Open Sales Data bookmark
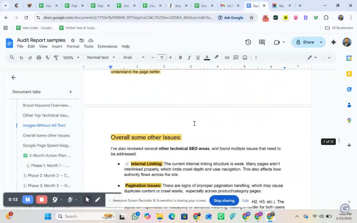357x223 pixels. click(35, 28)
